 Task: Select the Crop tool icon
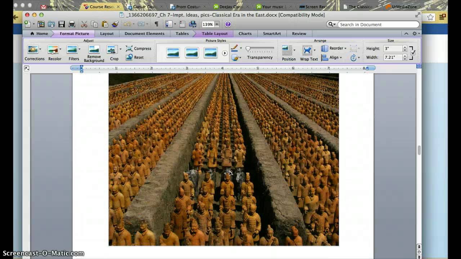pos(112,50)
